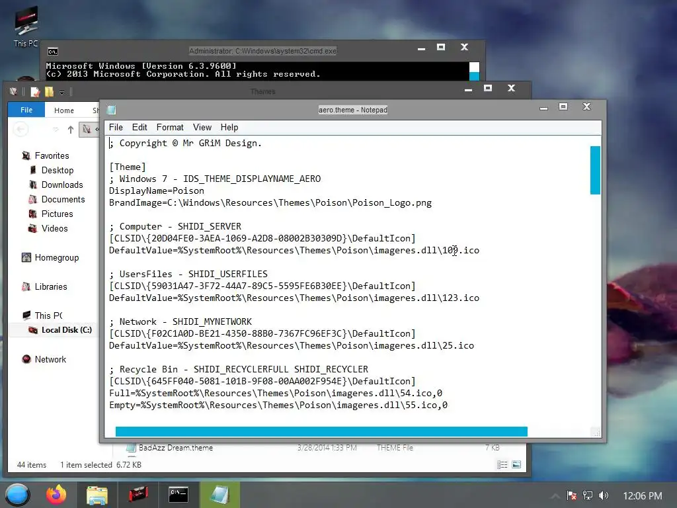Click the Full= Recycle Bin icon line
This screenshot has height=508, width=677.
tap(276, 394)
